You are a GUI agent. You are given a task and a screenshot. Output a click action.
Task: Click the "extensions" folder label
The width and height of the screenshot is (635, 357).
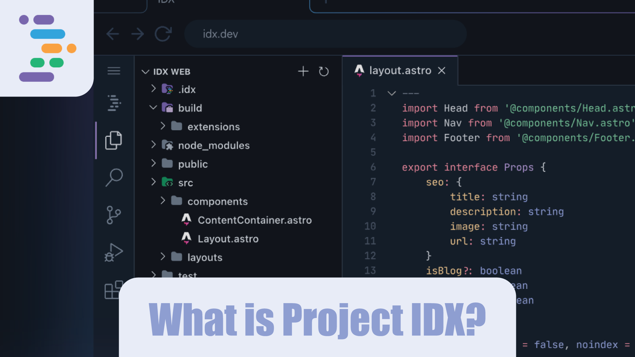pyautogui.click(x=214, y=127)
